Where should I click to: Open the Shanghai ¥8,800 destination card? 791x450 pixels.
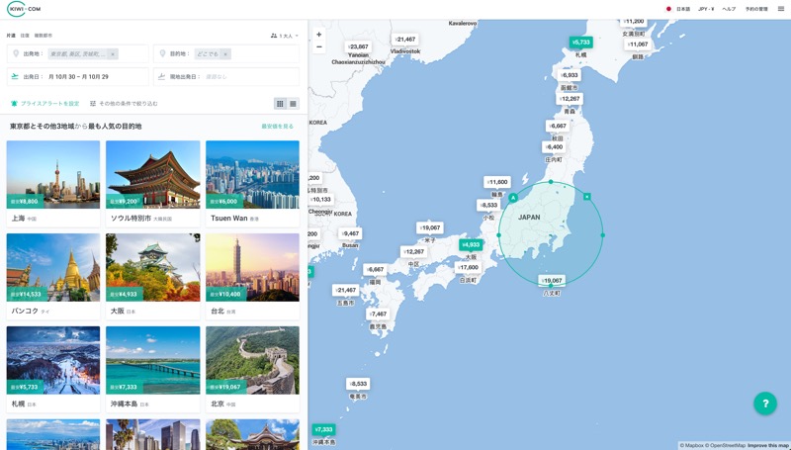point(53,184)
